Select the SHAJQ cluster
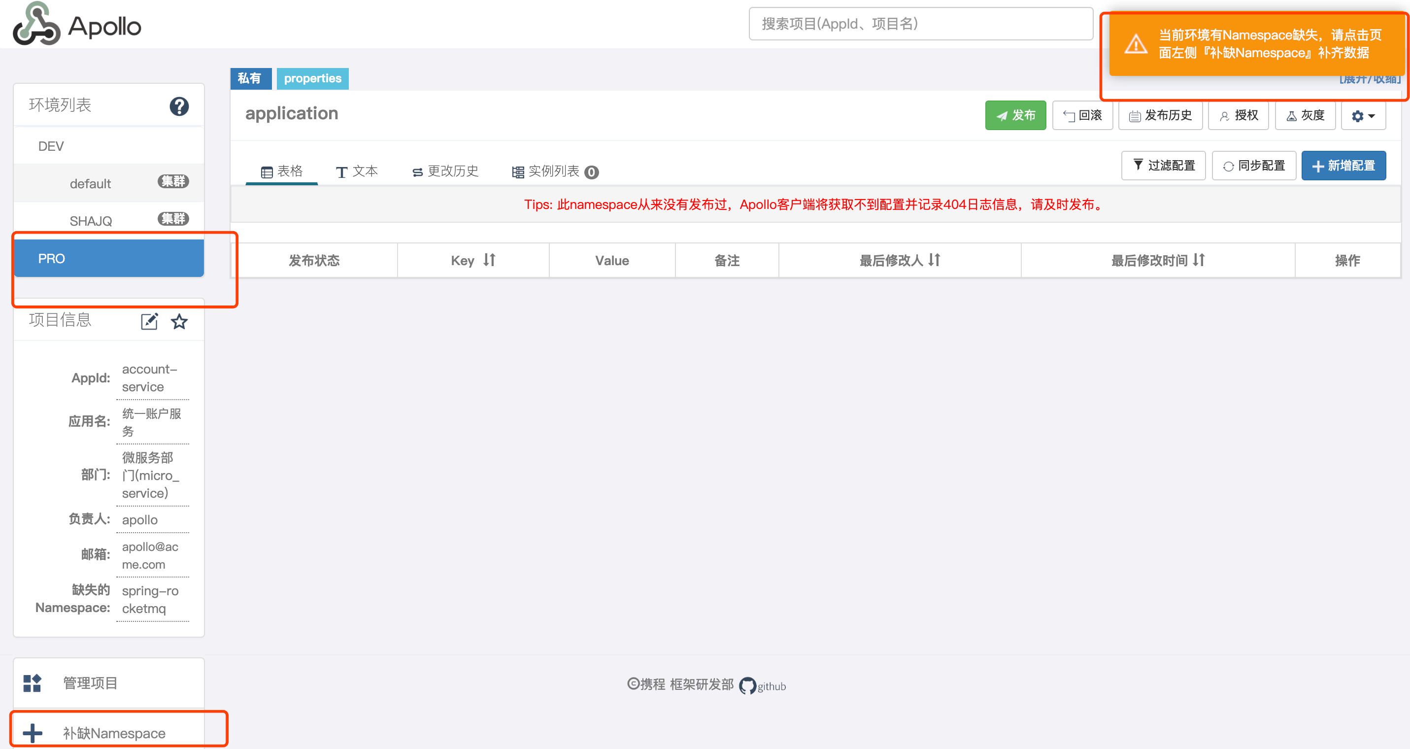The width and height of the screenshot is (1410, 749). pyautogui.click(x=91, y=221)
